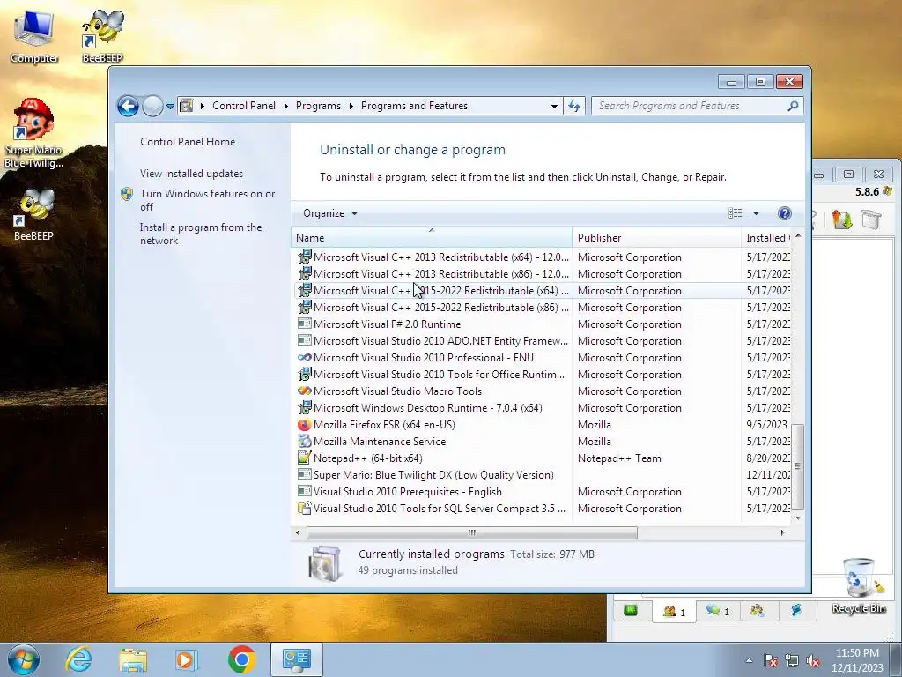Screen dimensions: 902x677
Task: Open the Windows Start button
Action: click(x=23, y=659)
